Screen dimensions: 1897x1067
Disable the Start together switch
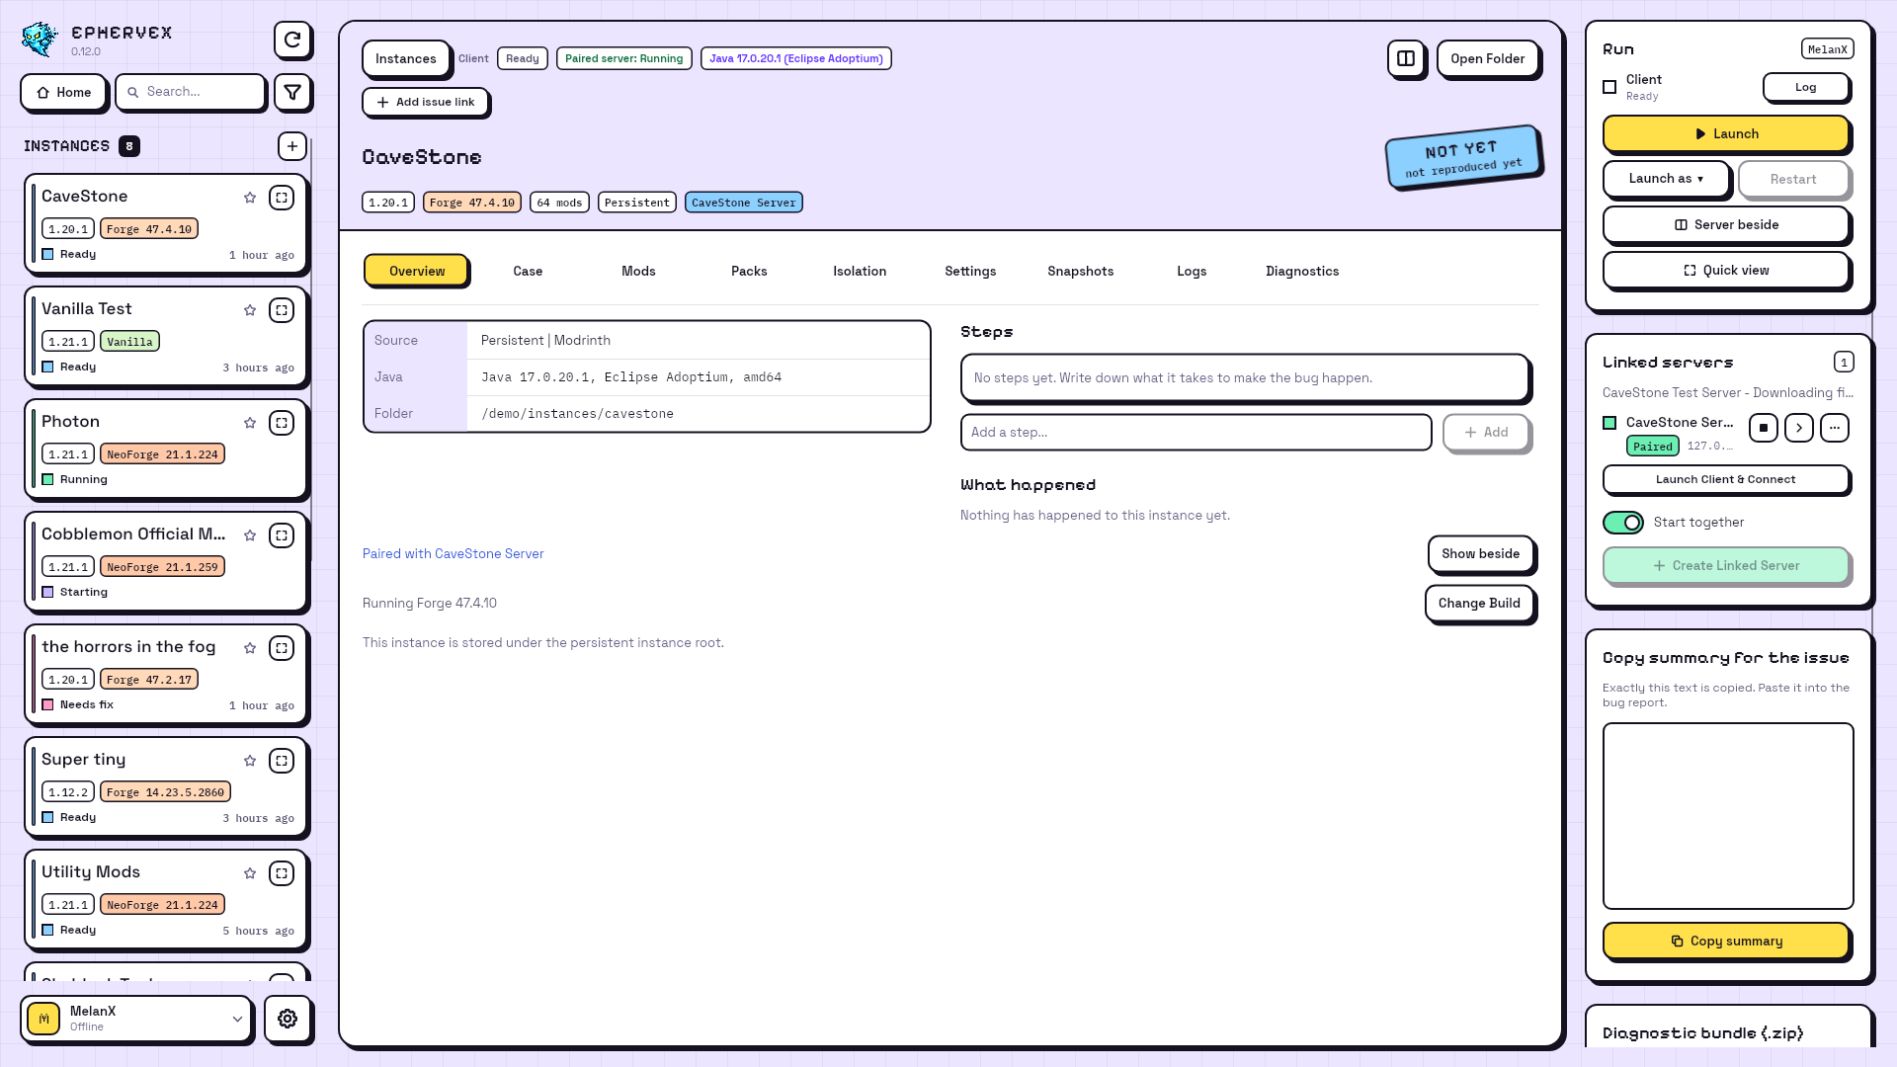(x=1623, y=522)
